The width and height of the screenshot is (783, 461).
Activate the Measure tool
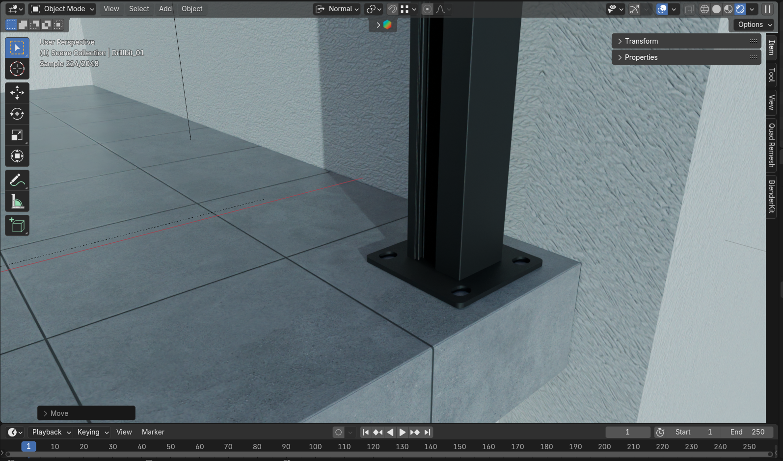[17, 202]
